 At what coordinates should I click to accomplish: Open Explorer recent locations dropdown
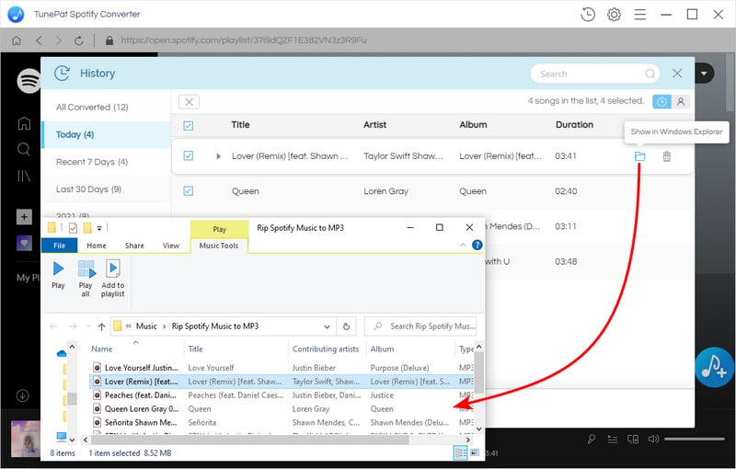point(87,326)
